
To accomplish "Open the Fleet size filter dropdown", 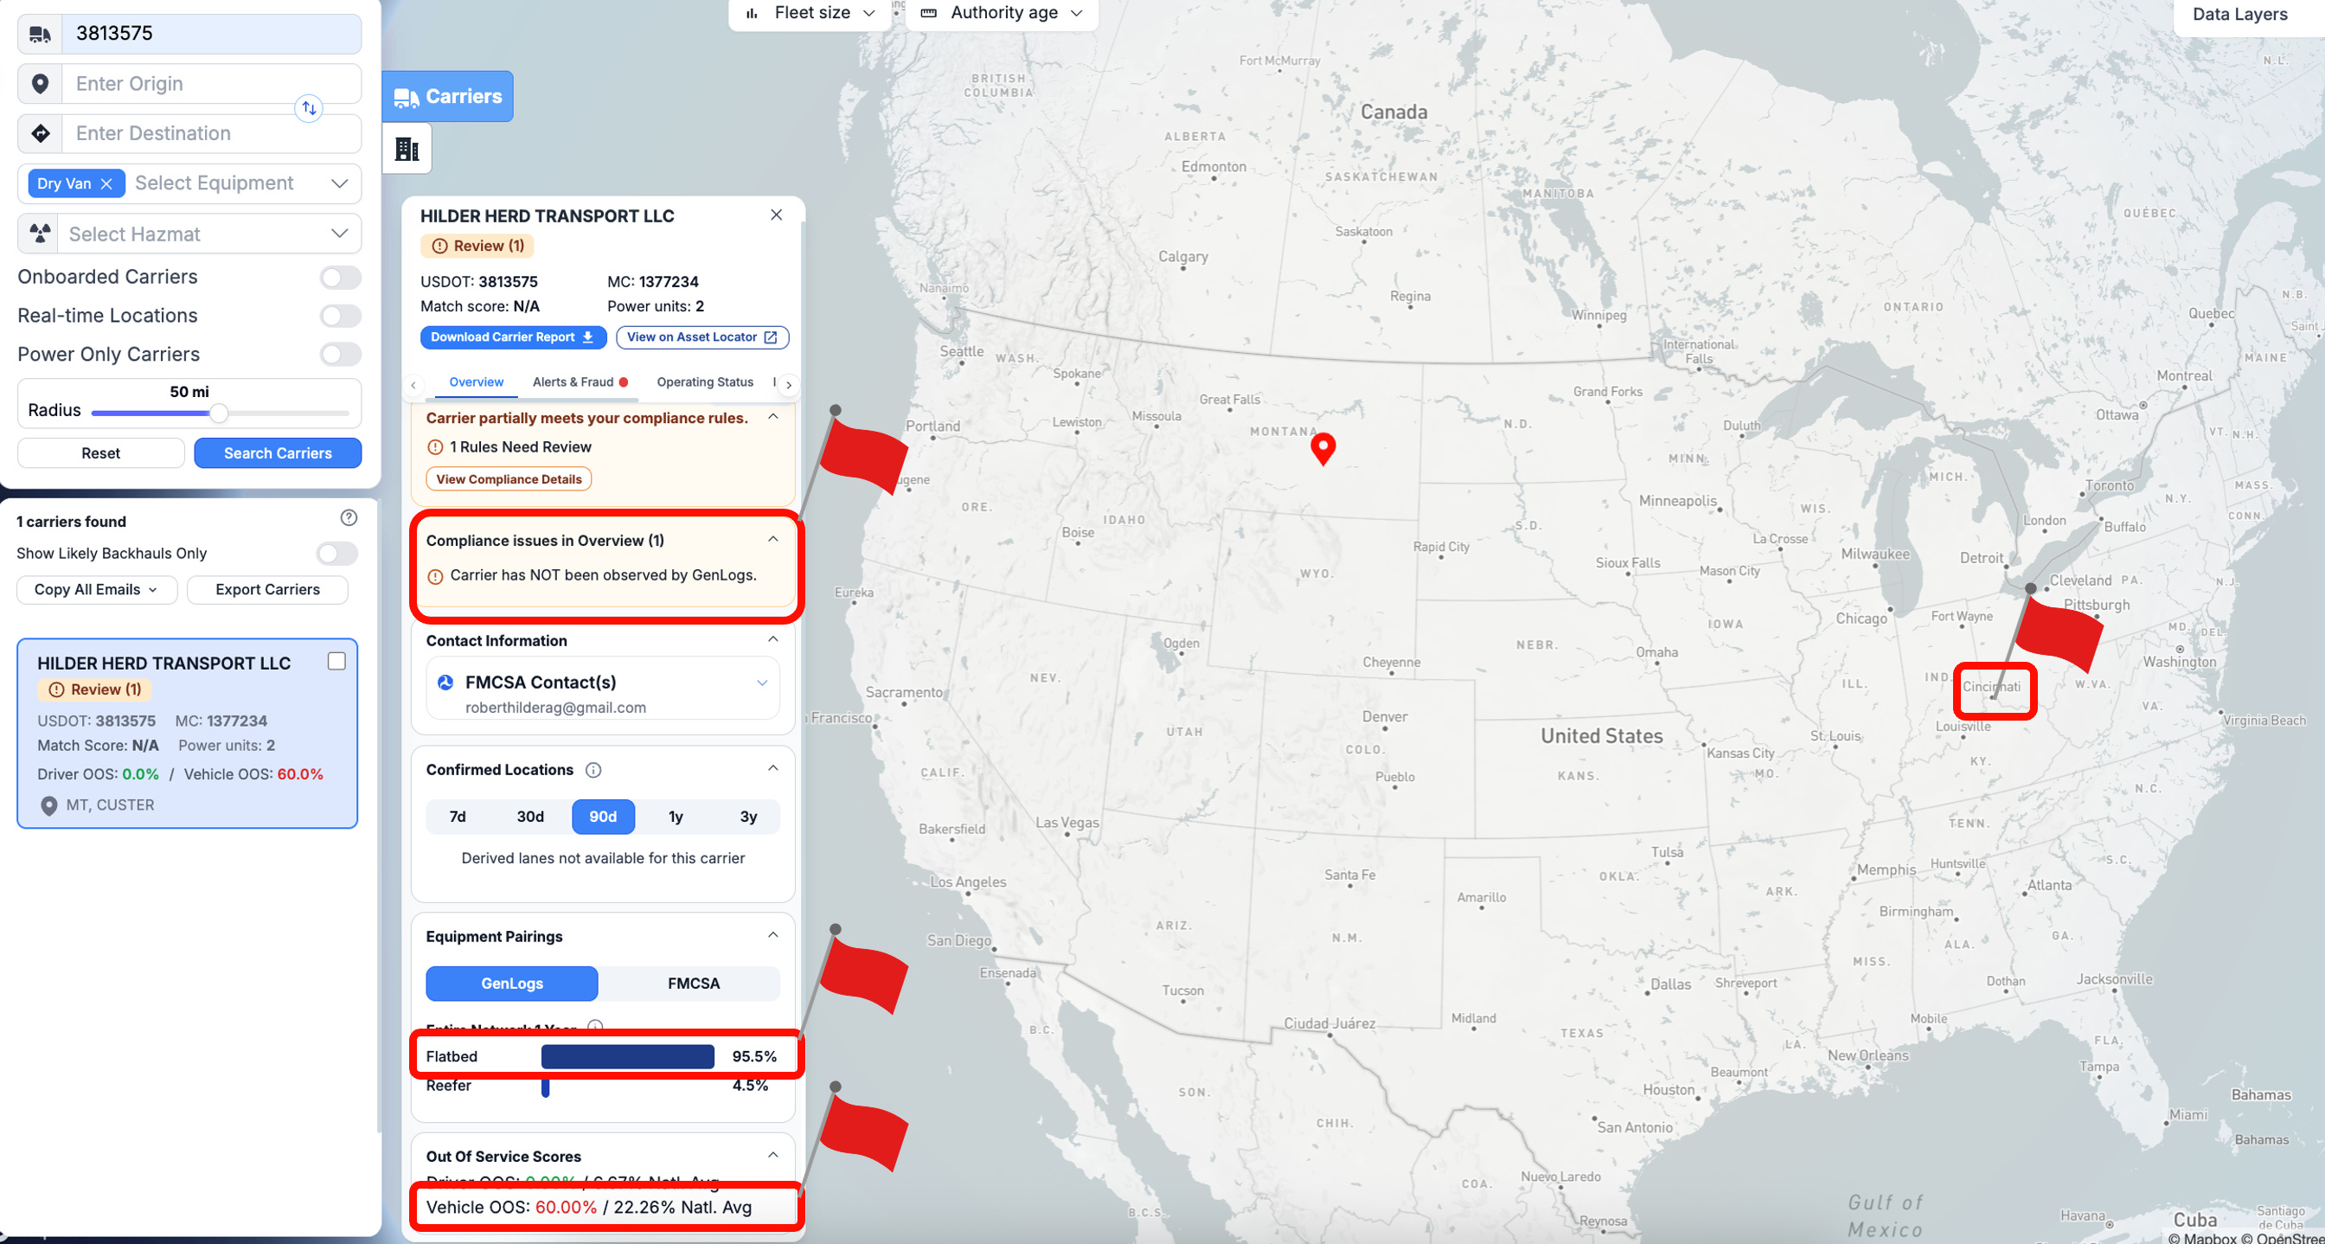I will (x=810, y=13).
